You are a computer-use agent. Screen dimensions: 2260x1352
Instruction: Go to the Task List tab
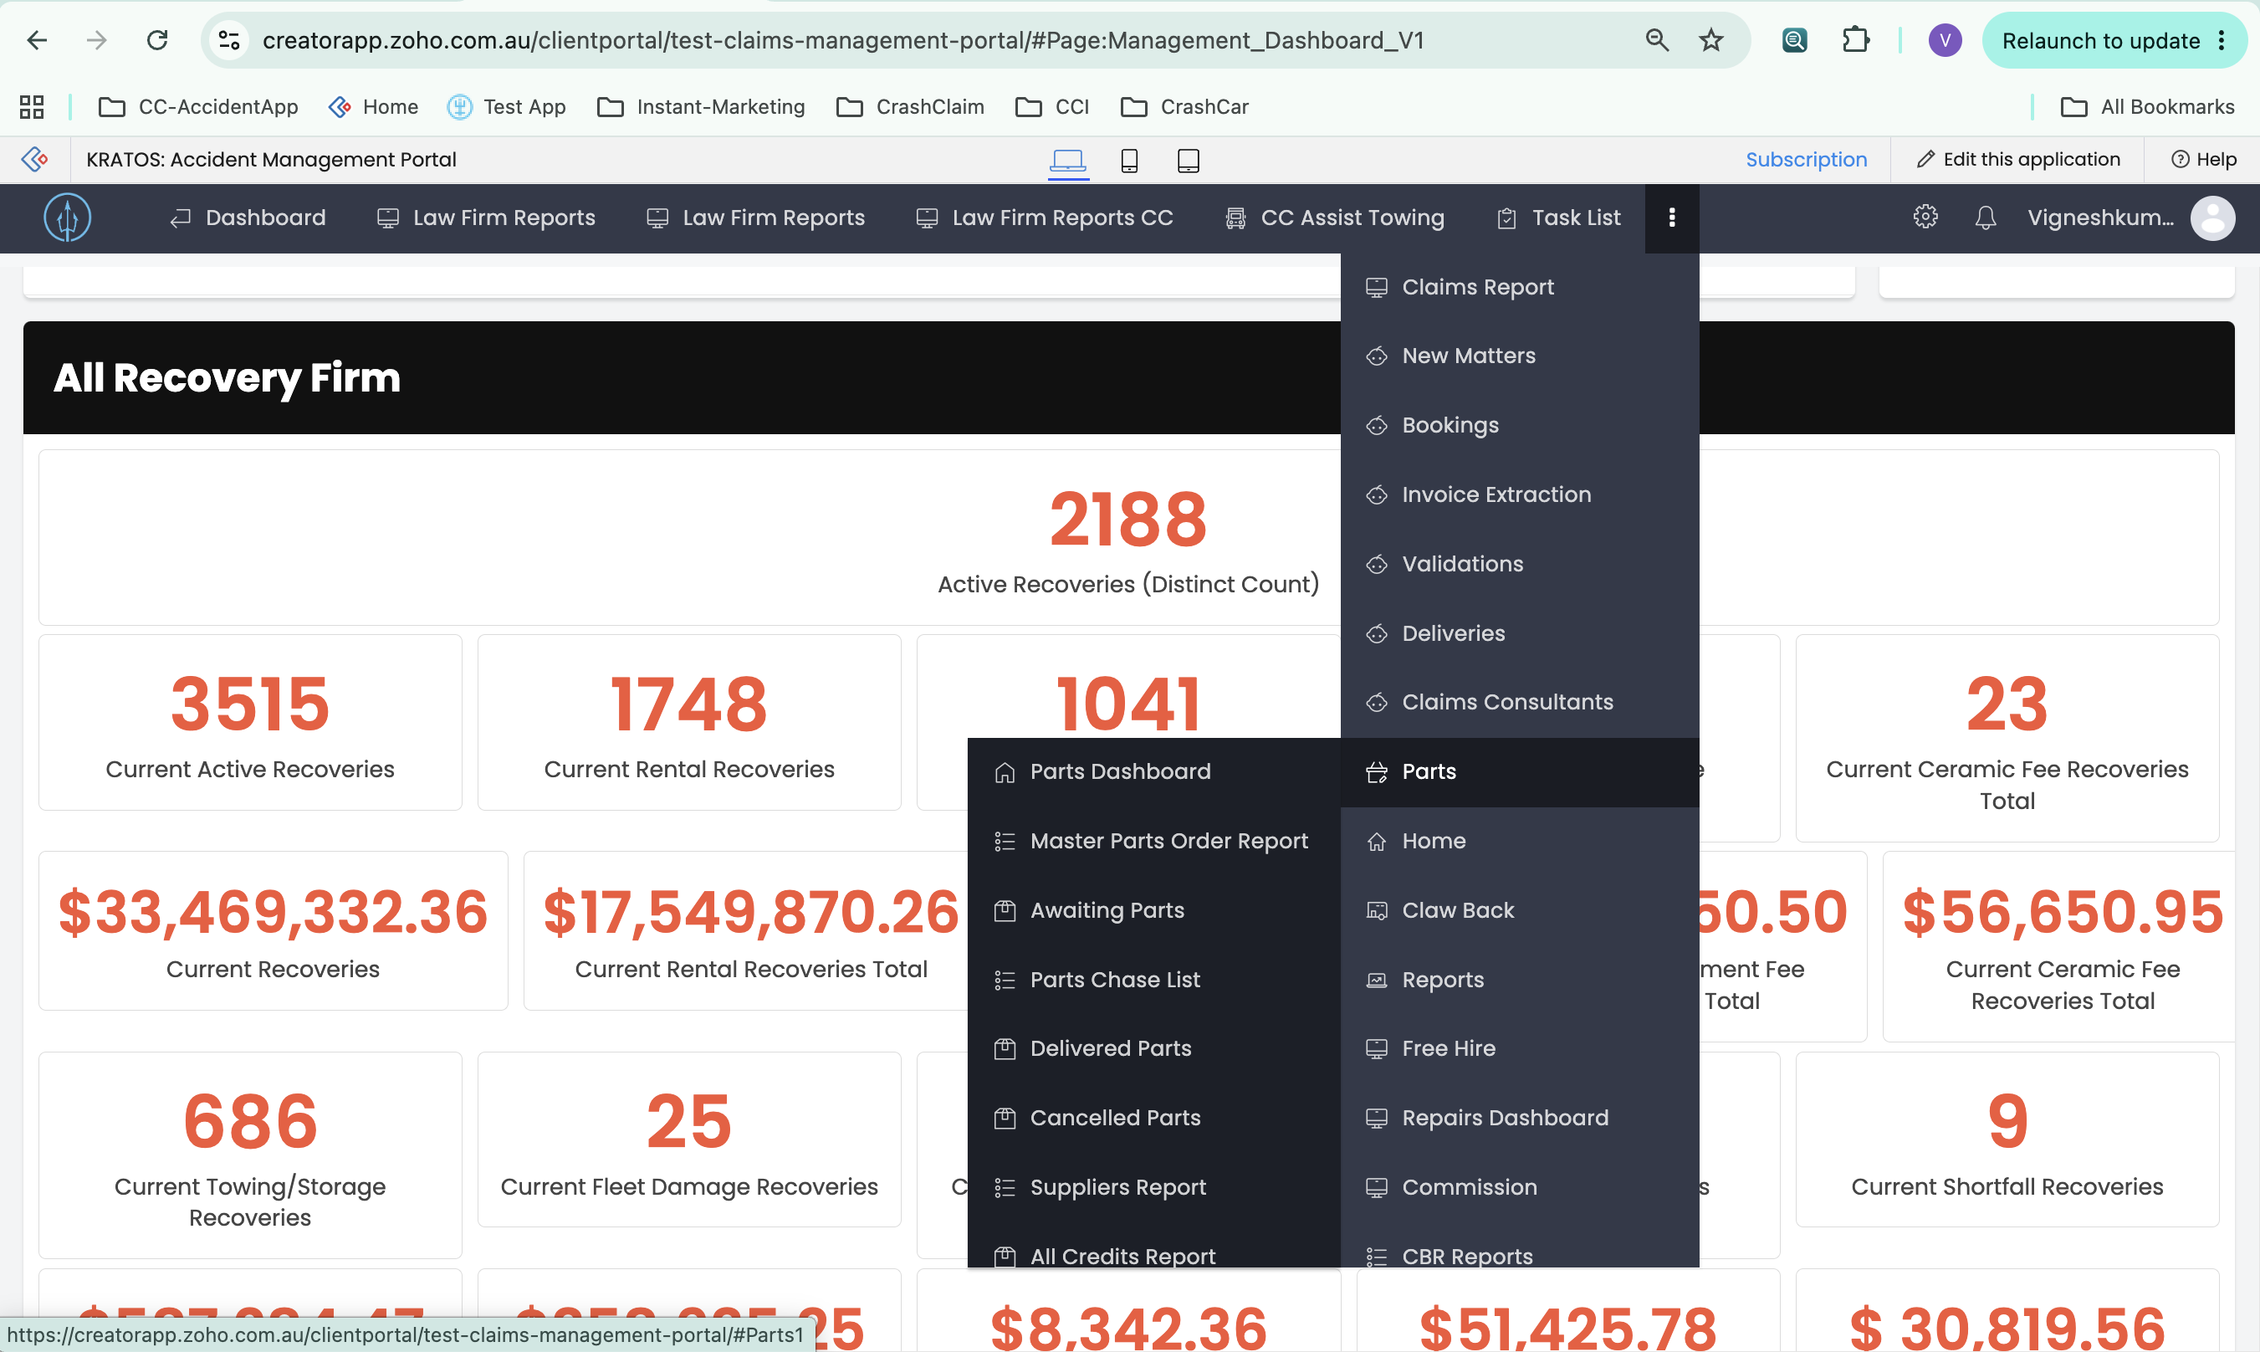(1559, 218)
